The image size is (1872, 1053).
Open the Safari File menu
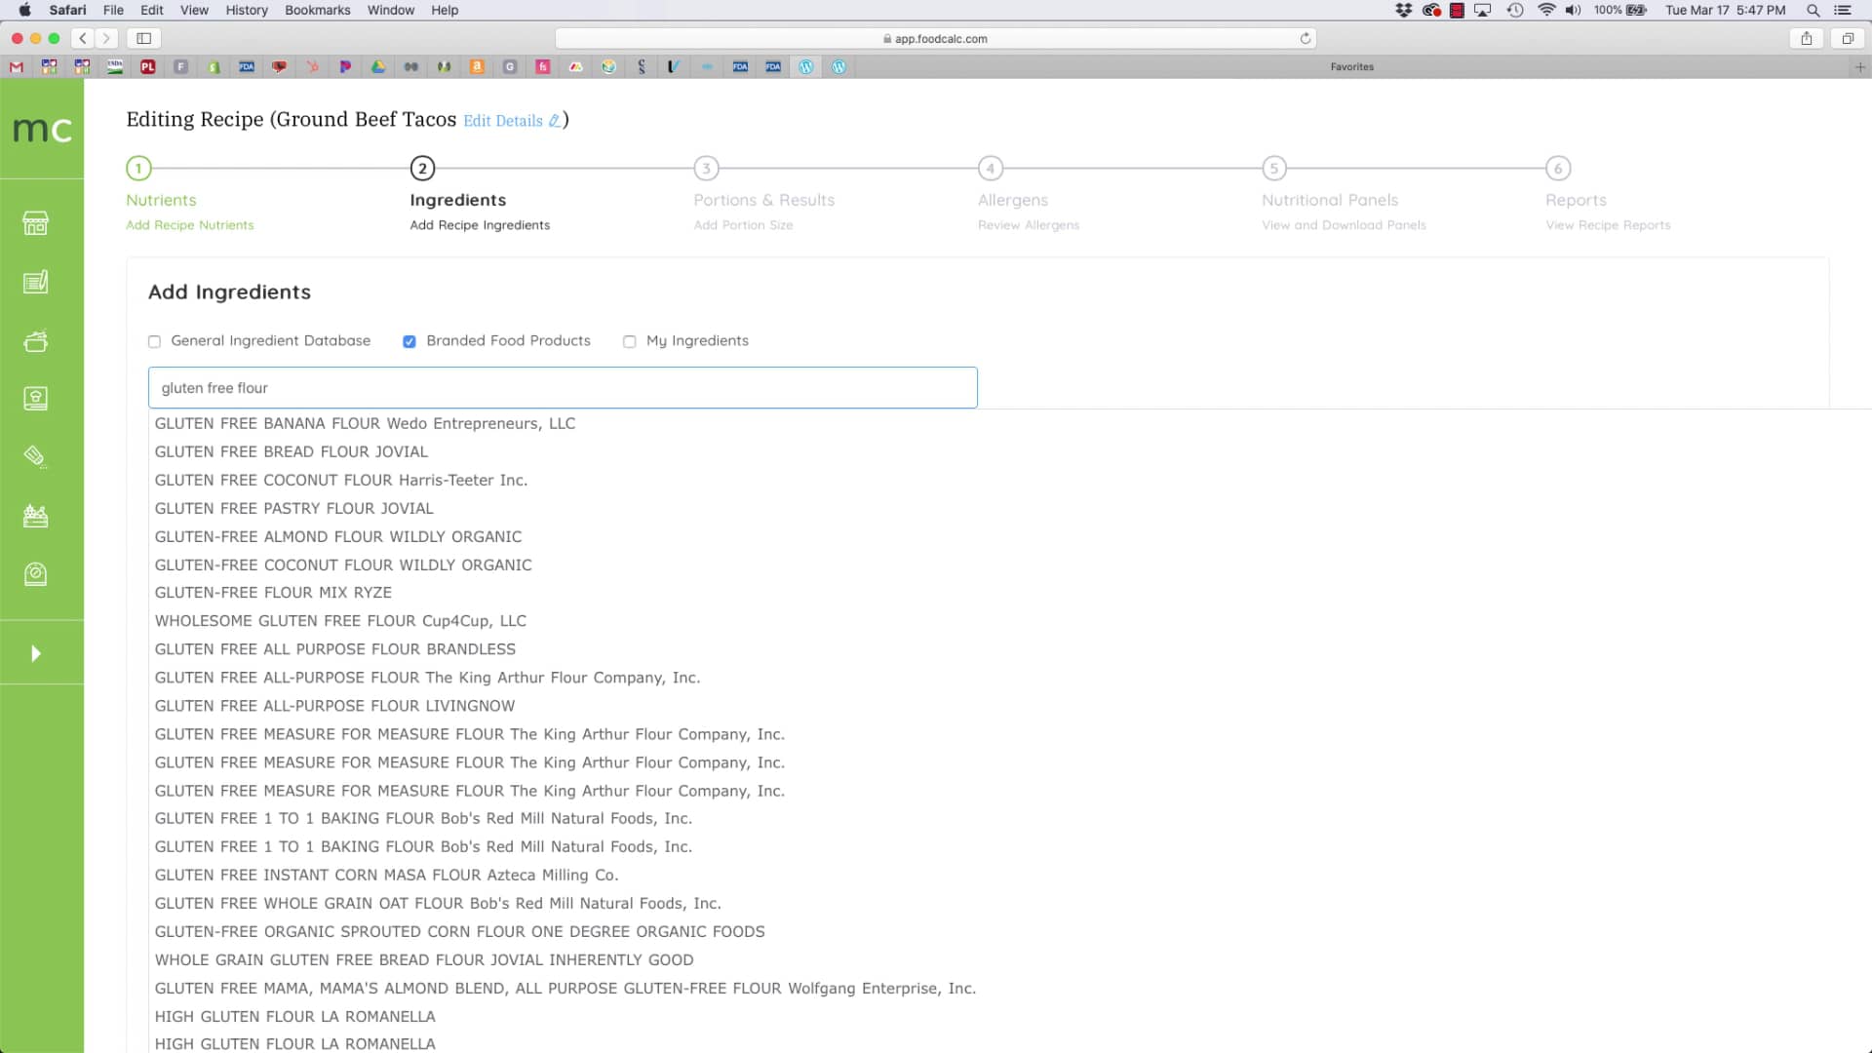tap(113, 10)
